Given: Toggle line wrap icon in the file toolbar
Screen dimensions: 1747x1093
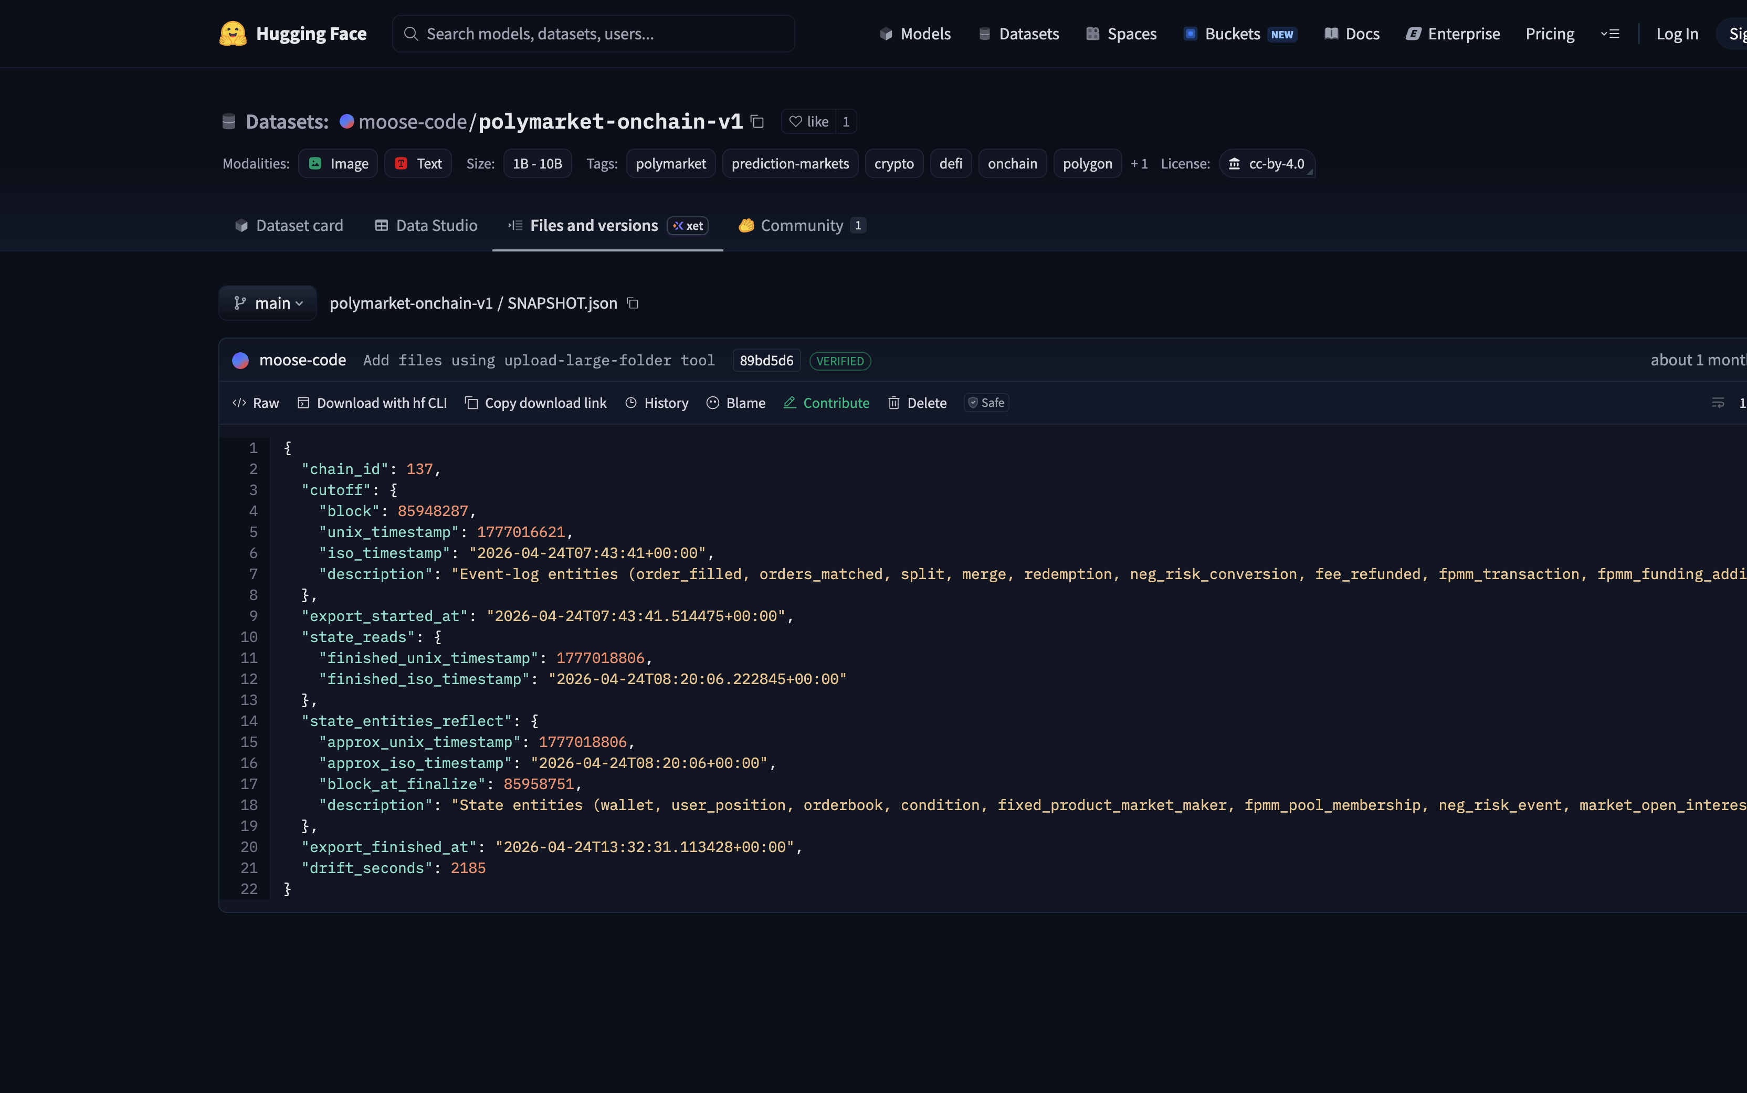Looking at the screenshot, I should [x=1718, y=403].
